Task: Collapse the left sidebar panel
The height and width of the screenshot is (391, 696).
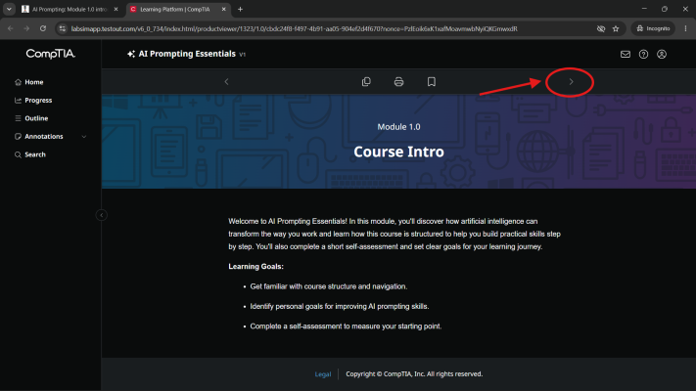Action: (x=101, y=215)
